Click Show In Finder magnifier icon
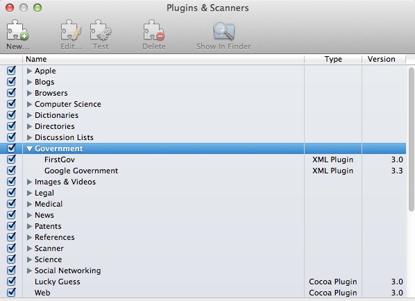The height and width of the screenshot is (301, 415). pyautogui.click(x=223, y=31)
